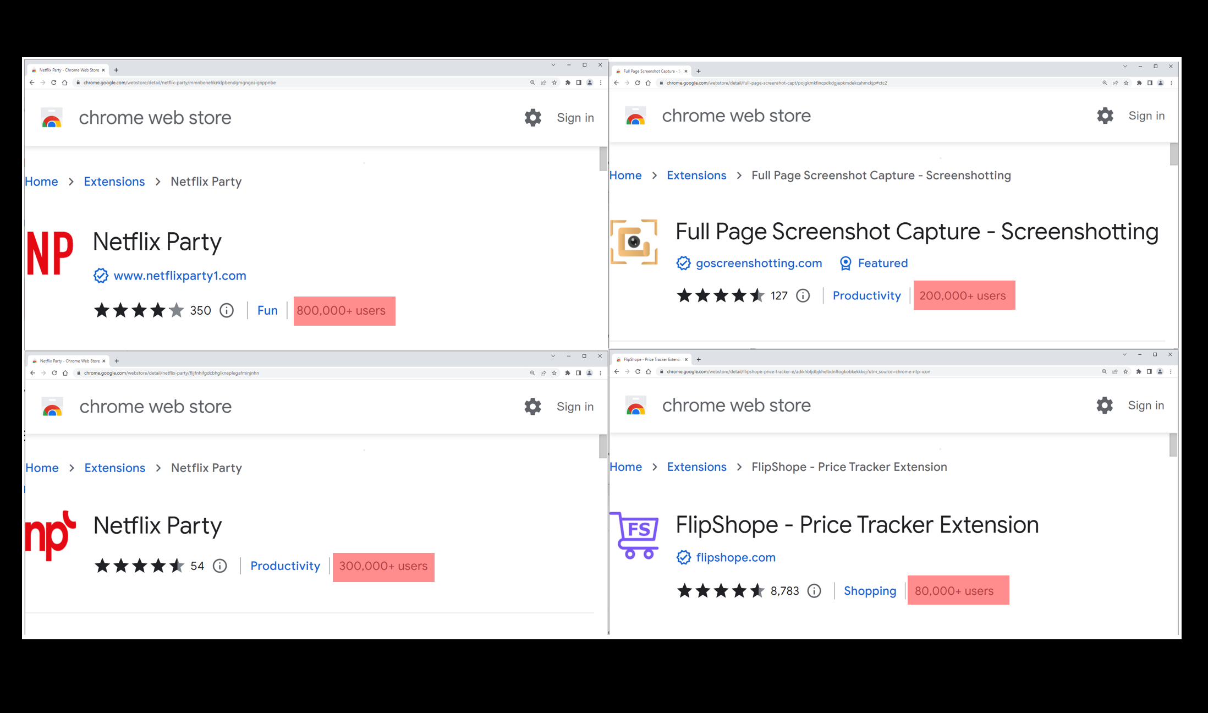Click ratings info icon next to 350

227,311
